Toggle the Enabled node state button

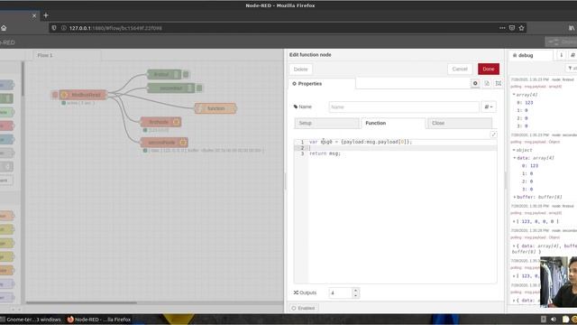(x=304, y=308)
